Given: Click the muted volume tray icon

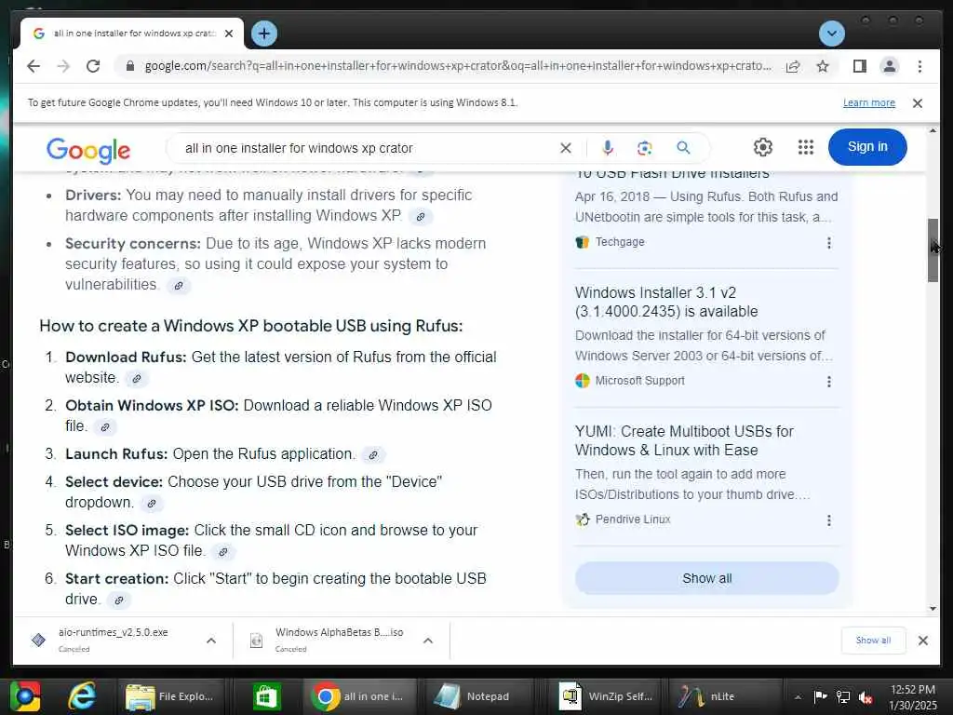Looking at the screenshot, I should 866,697.
